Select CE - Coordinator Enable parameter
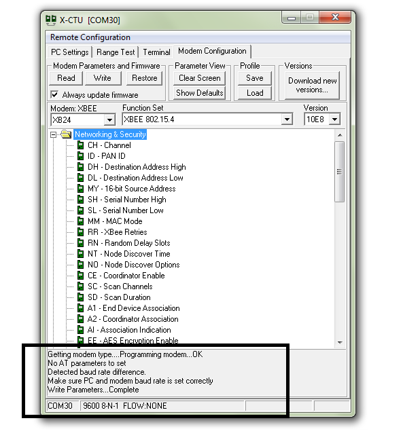 click(x=126, y=276)
